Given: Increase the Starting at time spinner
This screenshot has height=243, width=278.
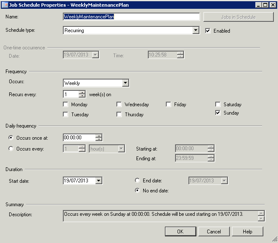Looking at the screenshot, I should (211, 147).
